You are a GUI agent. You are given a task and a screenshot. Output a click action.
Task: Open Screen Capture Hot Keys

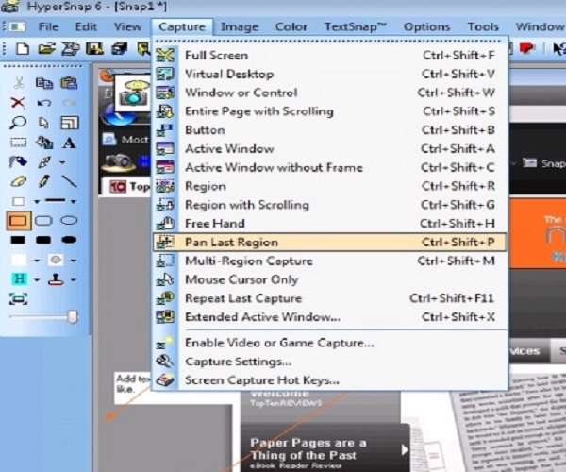[329, 379]
